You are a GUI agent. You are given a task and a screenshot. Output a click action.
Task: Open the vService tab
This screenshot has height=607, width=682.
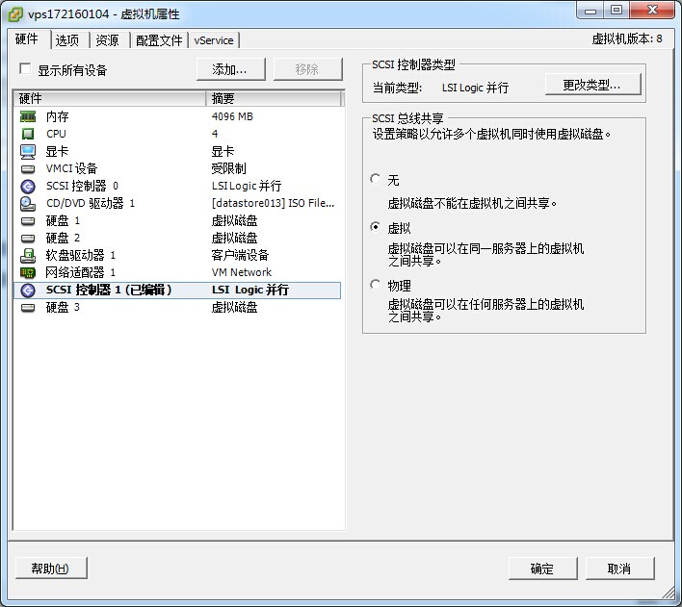click(x=214, y=40)
